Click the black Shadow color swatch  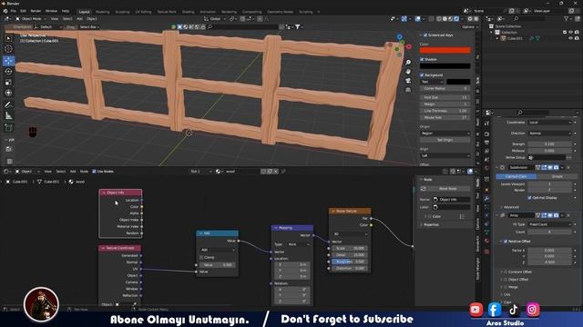pos(445,66)
